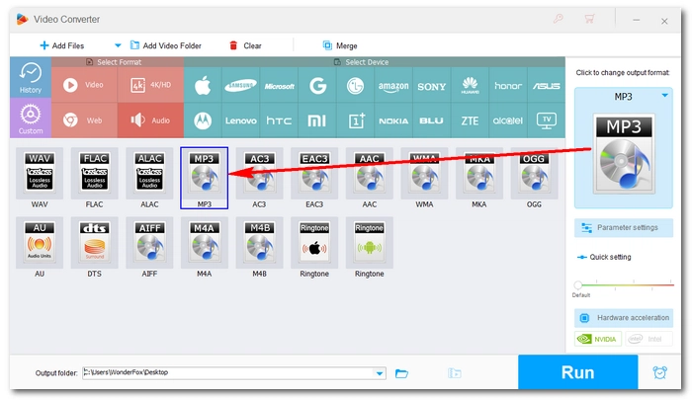Click Add Files in the toolbar
This screenshot has width=692, height=400.
tap(61, 45)
